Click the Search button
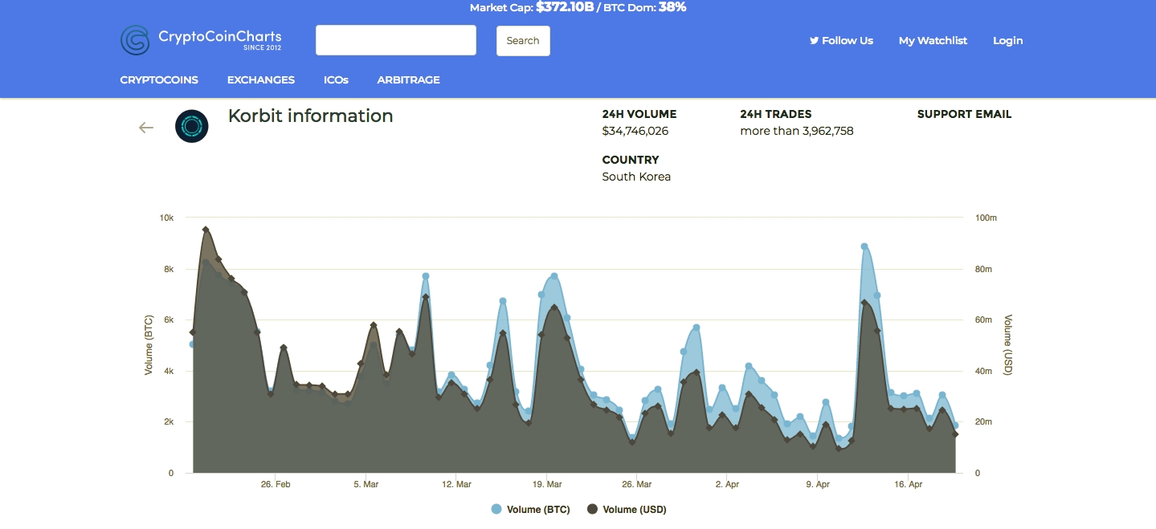Image resolution: width=1156 pixels, height=529 pixels. pyautogui.click(x=523, y=41)
